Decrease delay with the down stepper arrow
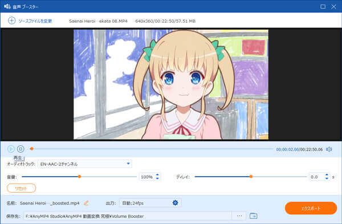Viewport: 342px width, 224px height. click(x=327, y=178)
